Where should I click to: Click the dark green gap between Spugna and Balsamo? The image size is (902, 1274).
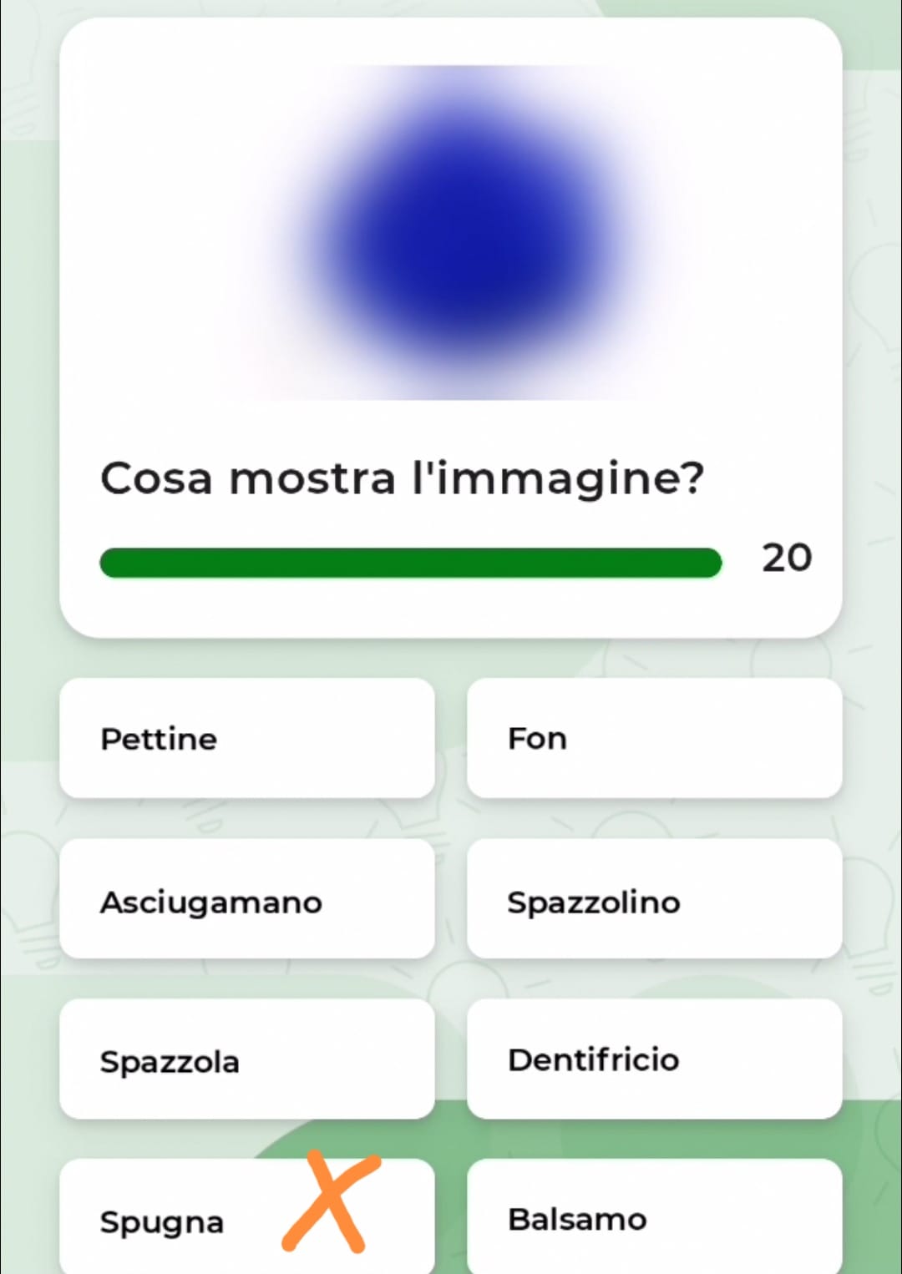pyautogui.click(x=451, y=1219)
